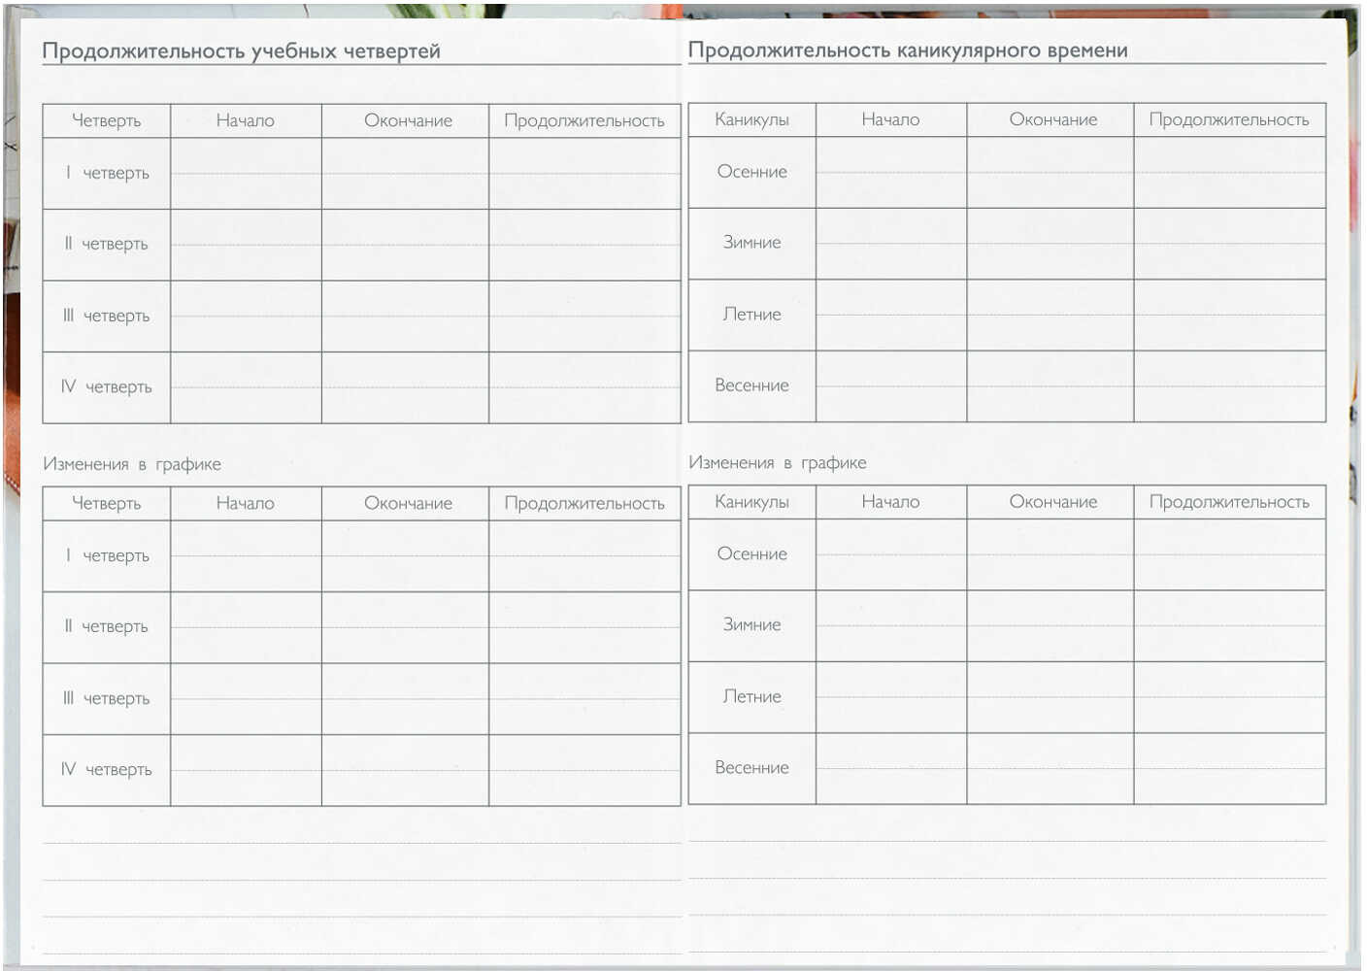This screenshot has width=1367, height=971.
Task: Click the "Продолжительность учебных четвертей" page heading
Action: (x=241, y=51)
